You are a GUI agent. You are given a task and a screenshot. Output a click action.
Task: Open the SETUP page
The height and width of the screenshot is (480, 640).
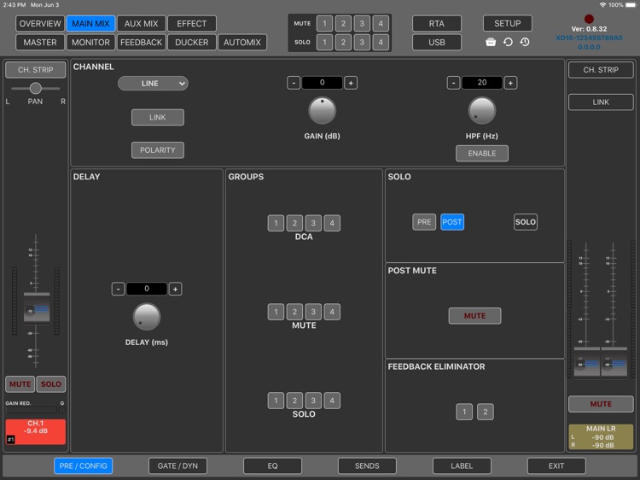(507, 23)
